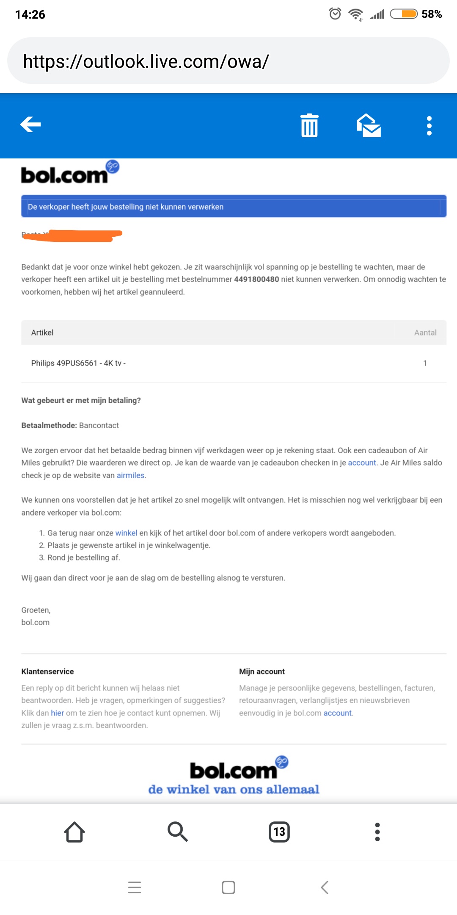Tap the browser home icon
This screenshot has height=915, width=457.
pos(74,832)
